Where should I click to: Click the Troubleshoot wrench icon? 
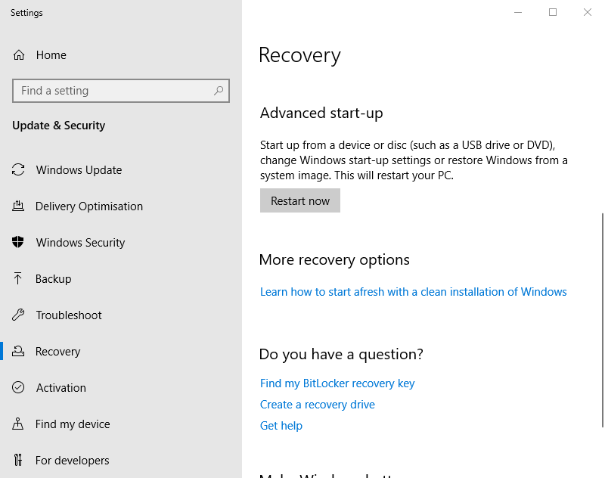[x=19, y=315]
